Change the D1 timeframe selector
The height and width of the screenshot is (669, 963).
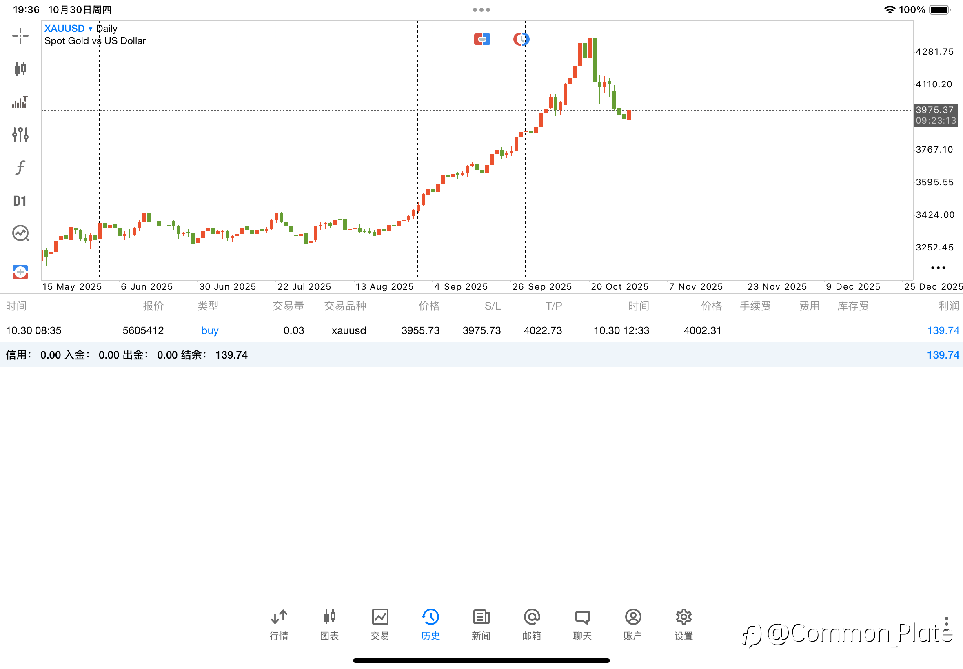[x=20, y=201]
